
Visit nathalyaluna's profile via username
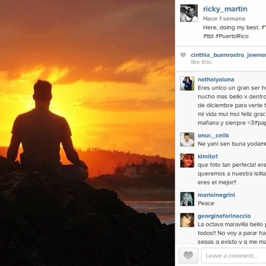[x=216, y=79]
